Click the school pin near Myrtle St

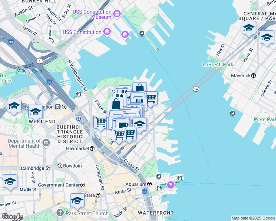coord(10,182)
